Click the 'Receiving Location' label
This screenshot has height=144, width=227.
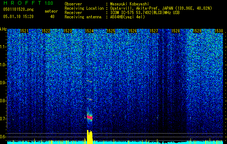[x=84, y=8]
